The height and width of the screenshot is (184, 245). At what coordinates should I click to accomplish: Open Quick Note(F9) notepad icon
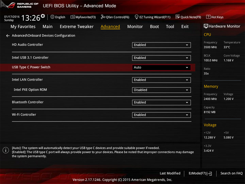[178, 17]
